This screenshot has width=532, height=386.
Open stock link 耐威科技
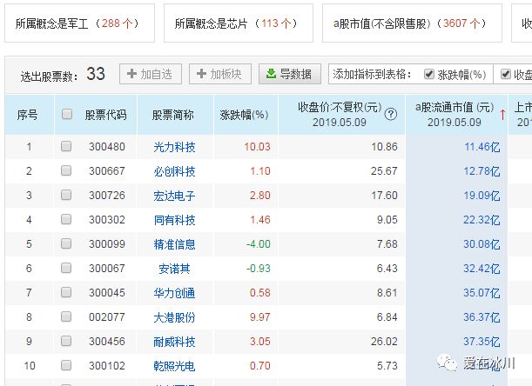coord(174,342)
